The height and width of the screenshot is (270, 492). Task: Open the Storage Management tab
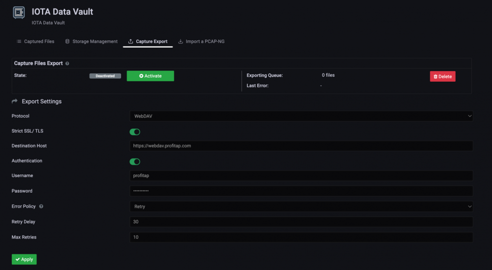pyautogui.click(x=95, y=41)
